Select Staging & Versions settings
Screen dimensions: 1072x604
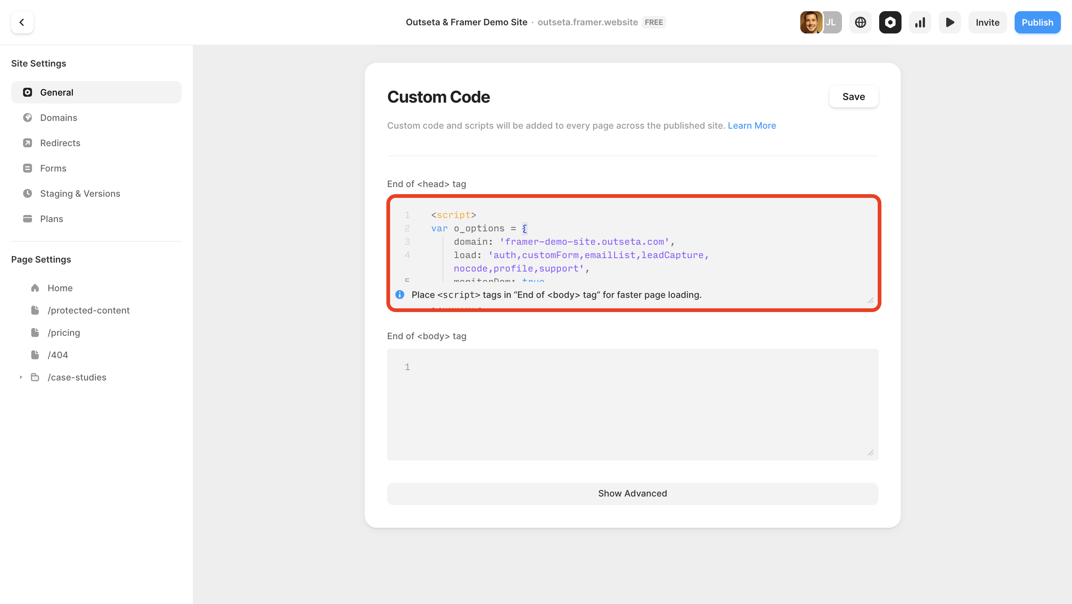coord(80,193)
